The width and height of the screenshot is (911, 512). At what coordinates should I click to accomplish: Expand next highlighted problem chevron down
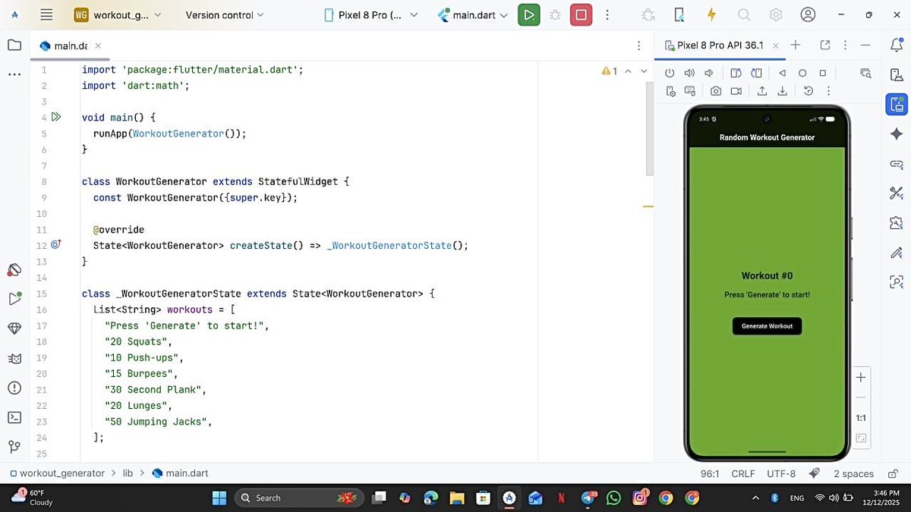click(645, 71)
